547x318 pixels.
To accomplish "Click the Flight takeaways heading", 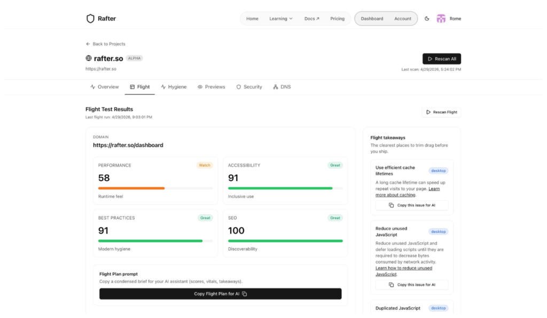I will pos(388,138).
